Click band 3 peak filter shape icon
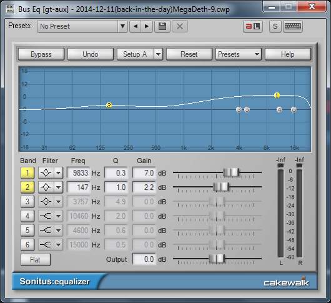Screen dimensions: 331x303 (46, 202)
